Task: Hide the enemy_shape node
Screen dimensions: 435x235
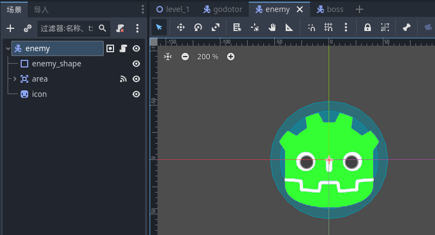Action: pyautogui.click(x=136, y=64)
